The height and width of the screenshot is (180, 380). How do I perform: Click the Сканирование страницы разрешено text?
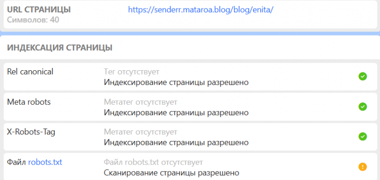(x=172, y=173)
